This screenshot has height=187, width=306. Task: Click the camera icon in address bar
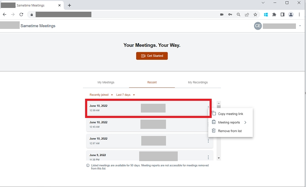[x=222, y=14]
